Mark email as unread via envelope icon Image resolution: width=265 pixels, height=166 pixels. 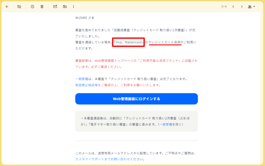(x=55, y=6)
